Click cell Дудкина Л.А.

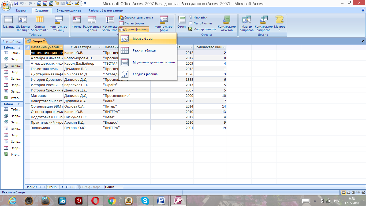pyautogui.click(x=83, y=101)
